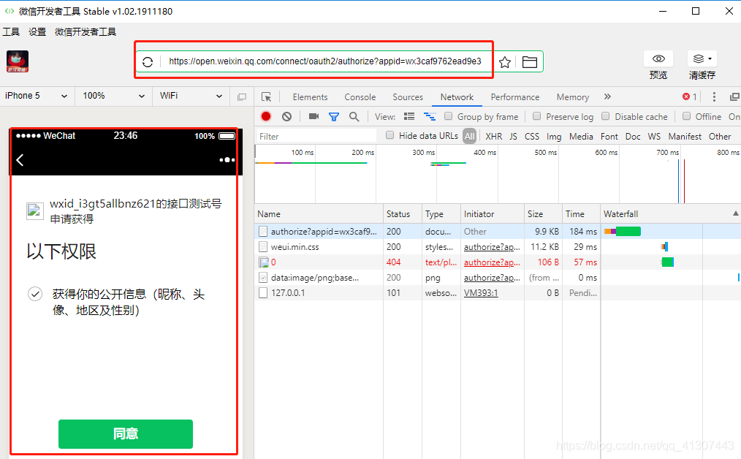Switch to the Console tab
The width and height of the screenshot is (741, 459).
(x=360, y=97)
